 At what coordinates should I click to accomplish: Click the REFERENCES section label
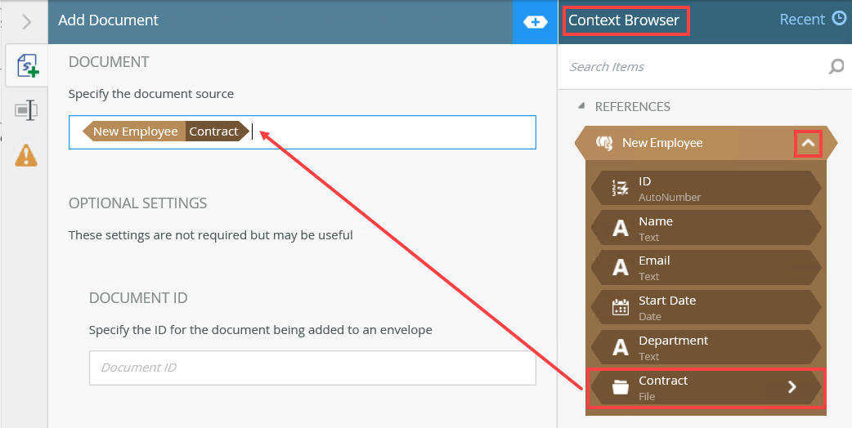click(633, 106)
